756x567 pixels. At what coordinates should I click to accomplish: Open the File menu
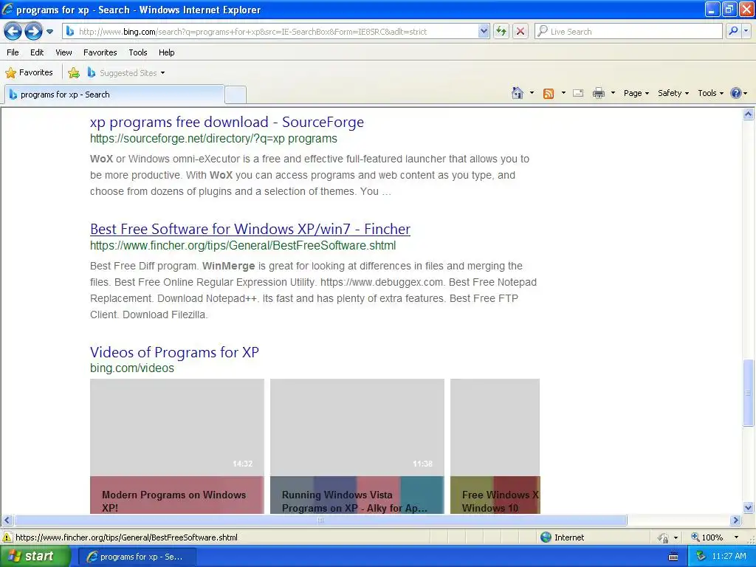[13, 52]
